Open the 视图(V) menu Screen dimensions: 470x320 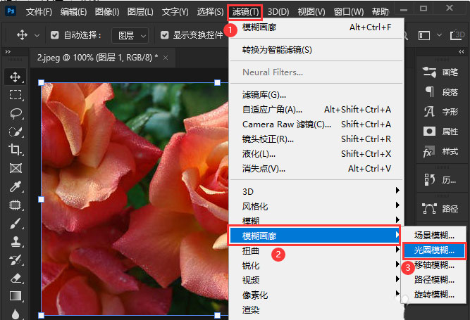(x=311, y=12)
